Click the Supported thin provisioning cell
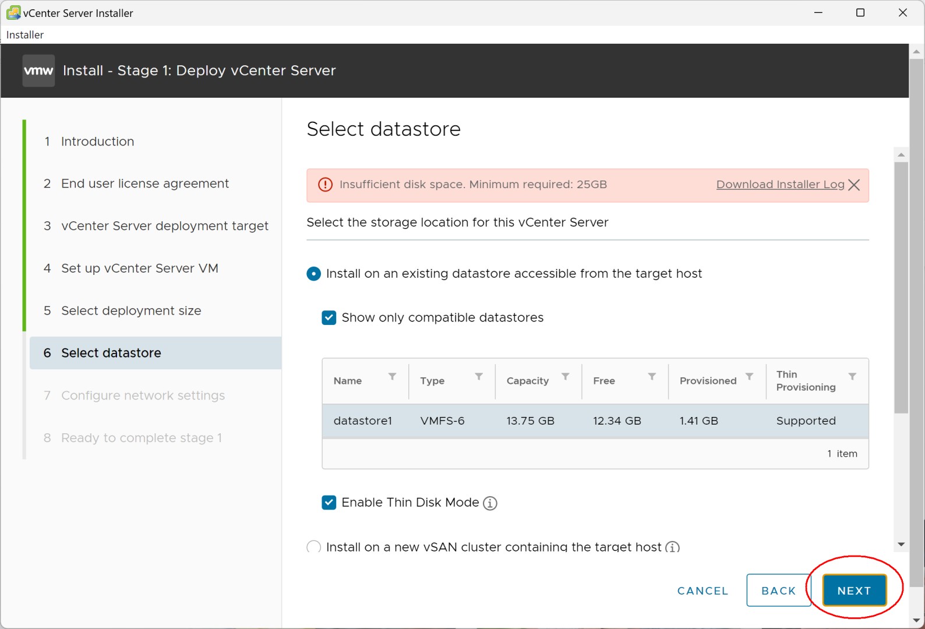 (806, 421)
